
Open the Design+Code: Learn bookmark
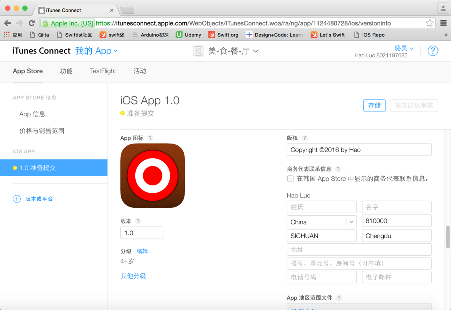[274, 35]
